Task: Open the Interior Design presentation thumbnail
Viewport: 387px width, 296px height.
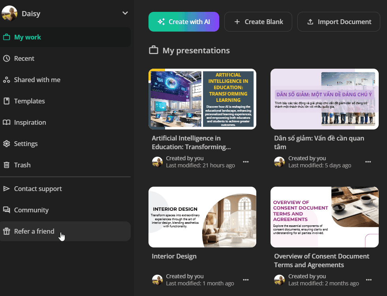Action: [x=202, y=217]
